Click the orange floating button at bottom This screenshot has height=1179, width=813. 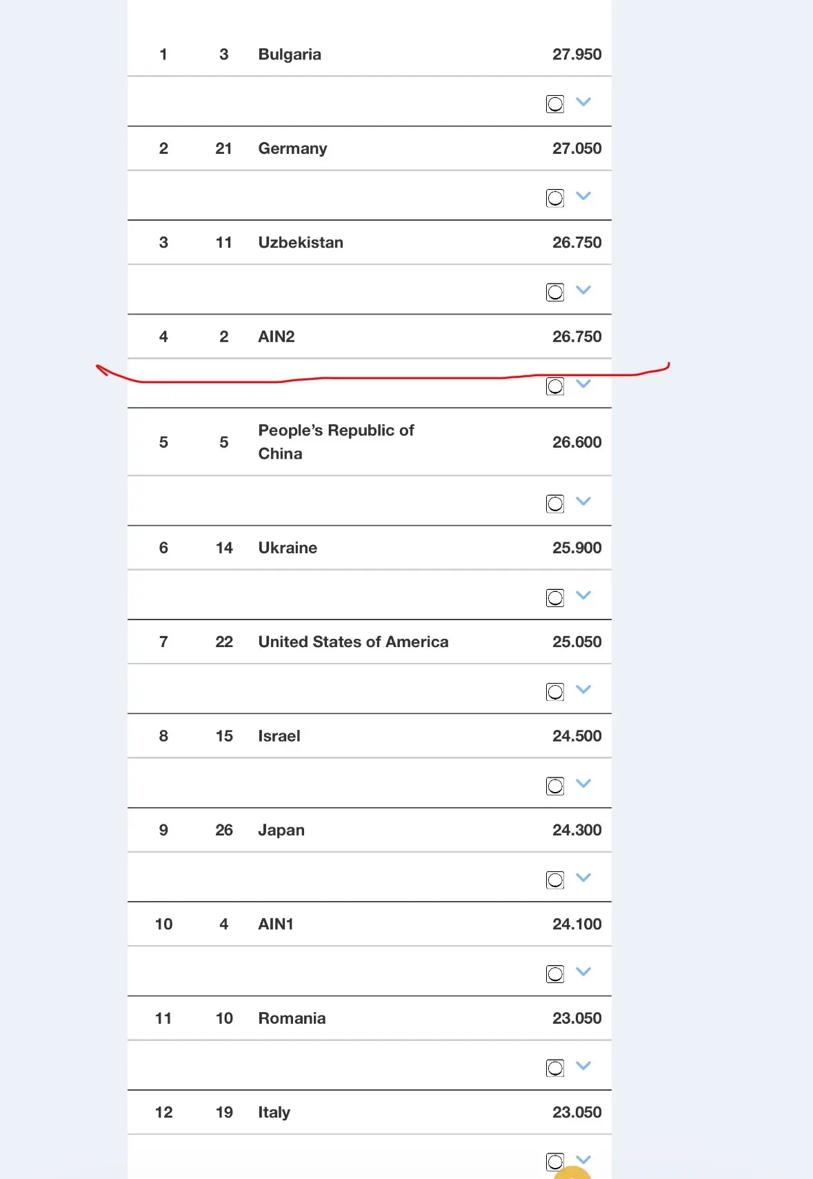573,1173
